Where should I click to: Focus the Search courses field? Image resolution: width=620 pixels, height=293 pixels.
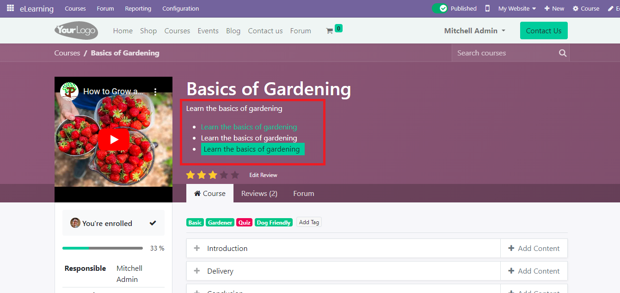coord(504,53)
